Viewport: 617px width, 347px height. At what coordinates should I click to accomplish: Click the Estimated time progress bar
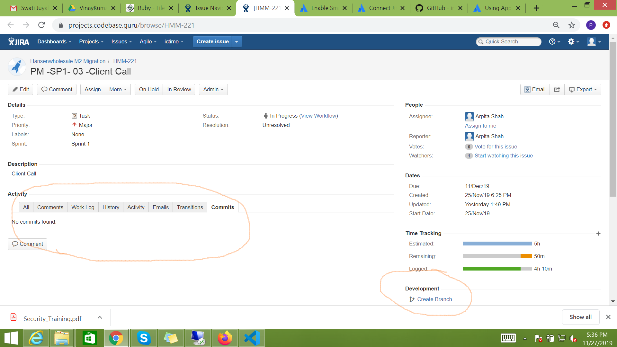coord(497,244)
